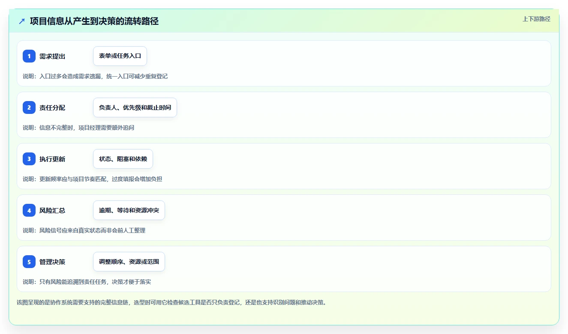Click the title 项目信息从产生到决策的流转路径

pyautogui.click(x=94, y=21)
